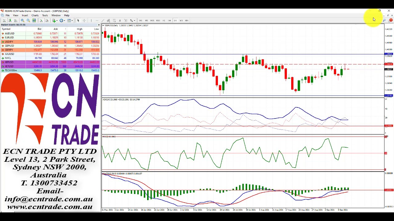The image size is (394, 221).
Task: Click the RSI indicator sub-window
Action: coord(243,153)
